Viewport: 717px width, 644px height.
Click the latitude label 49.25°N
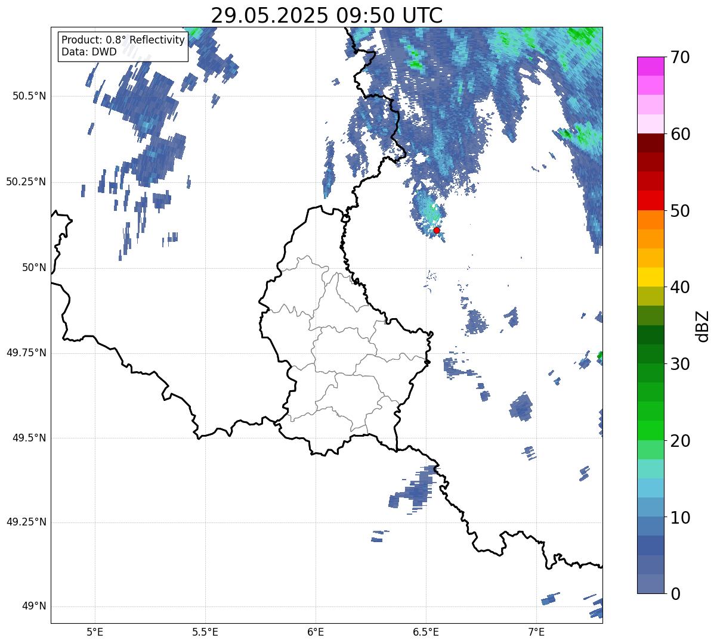click(x=26, y=522)
